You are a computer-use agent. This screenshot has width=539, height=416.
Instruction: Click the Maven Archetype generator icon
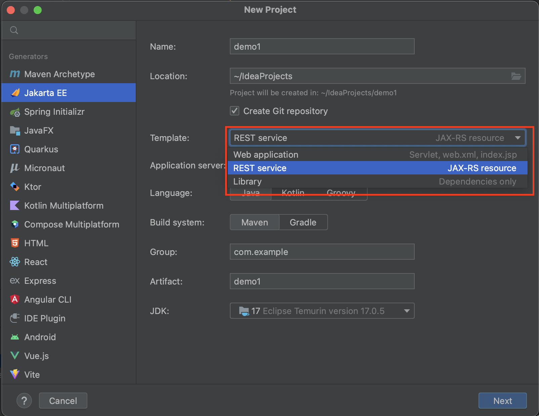click(15, 74)
